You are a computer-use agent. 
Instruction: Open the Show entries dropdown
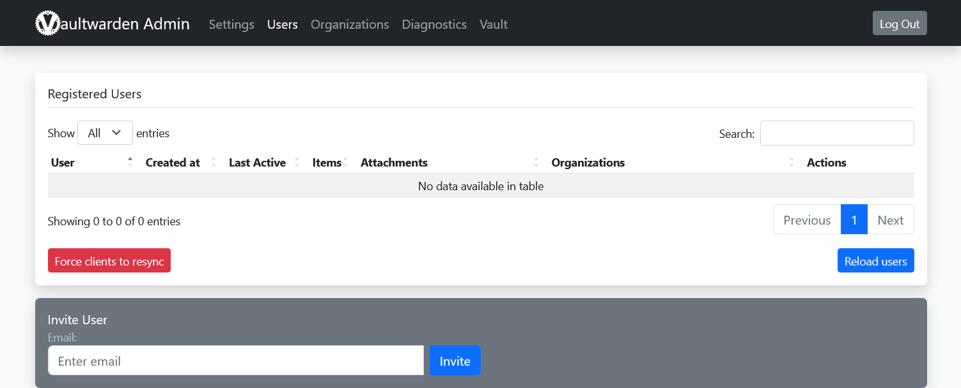105,132
